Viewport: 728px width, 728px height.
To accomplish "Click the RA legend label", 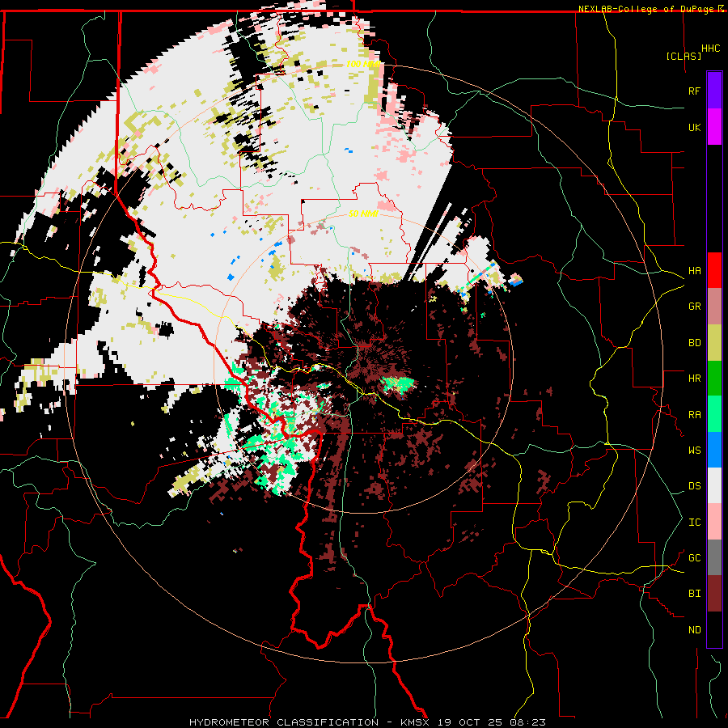I will (x=694, y=415).
